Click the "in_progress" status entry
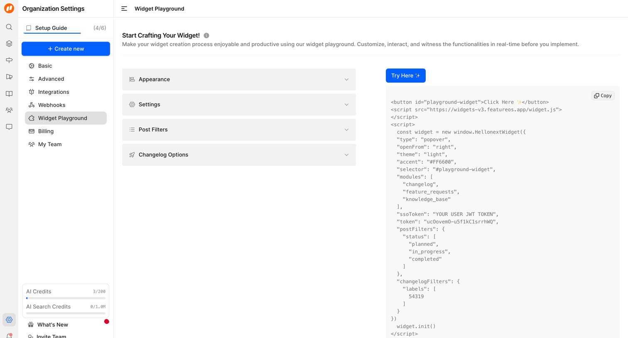Screen dimensions: 628x338 click(429, 252)
